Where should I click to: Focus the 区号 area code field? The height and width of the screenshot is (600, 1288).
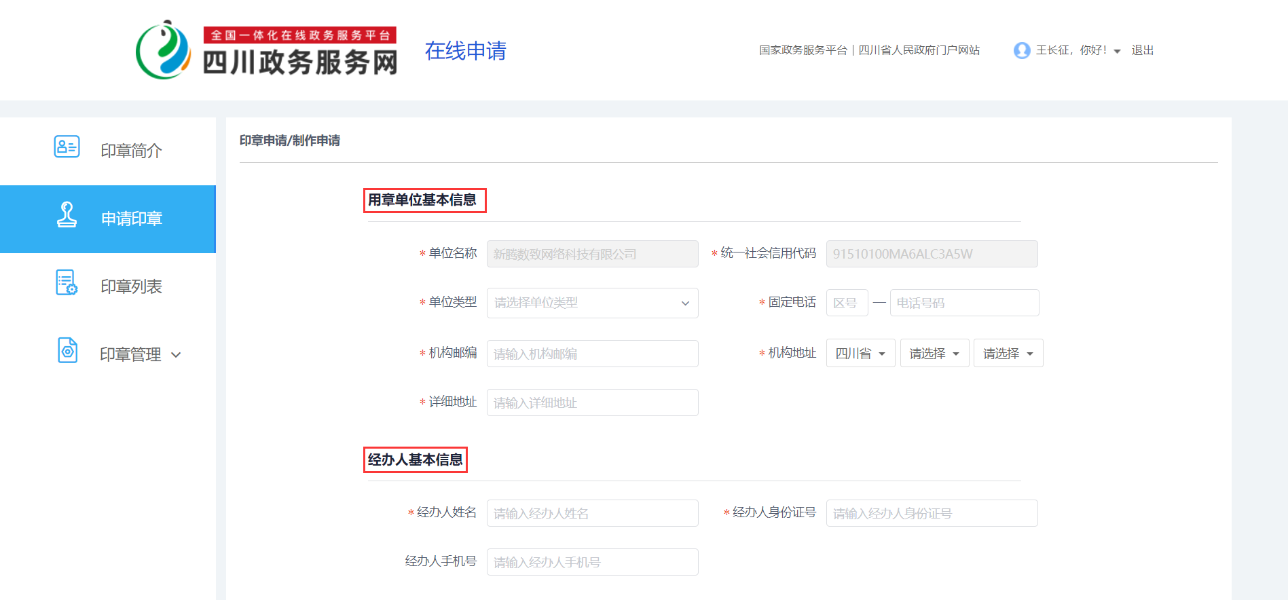point(847,303)
